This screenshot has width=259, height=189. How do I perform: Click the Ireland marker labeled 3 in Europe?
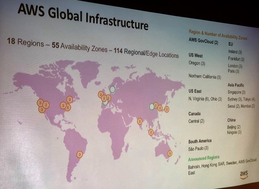point(100,94)
